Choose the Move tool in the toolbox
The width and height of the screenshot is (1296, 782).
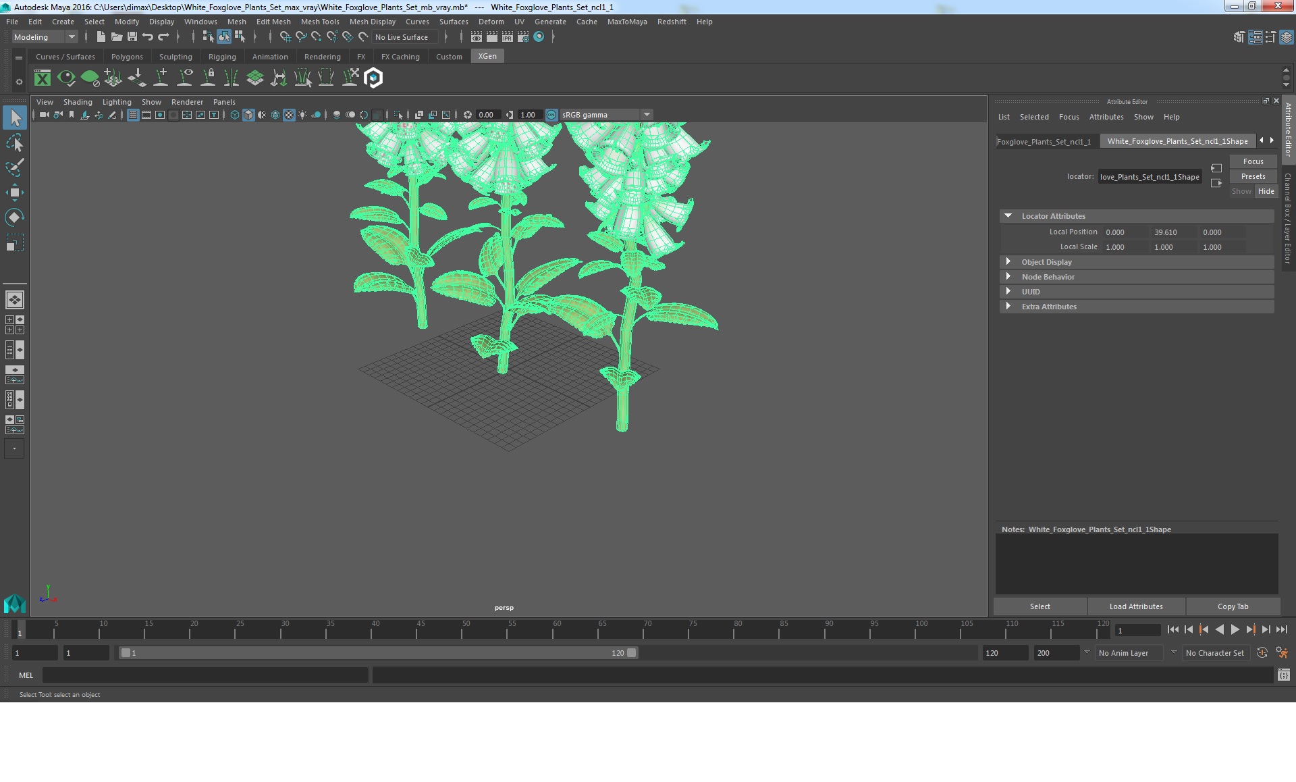coord(14,192)
